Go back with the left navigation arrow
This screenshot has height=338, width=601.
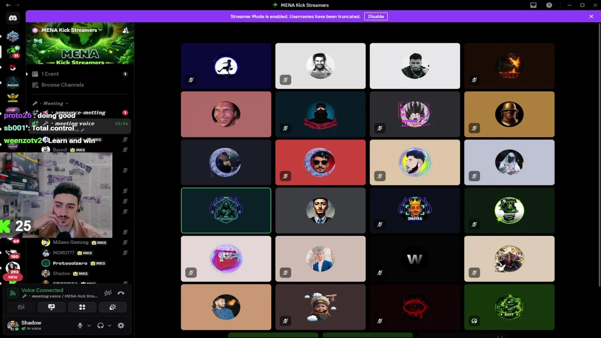click(x=8, y=5)
